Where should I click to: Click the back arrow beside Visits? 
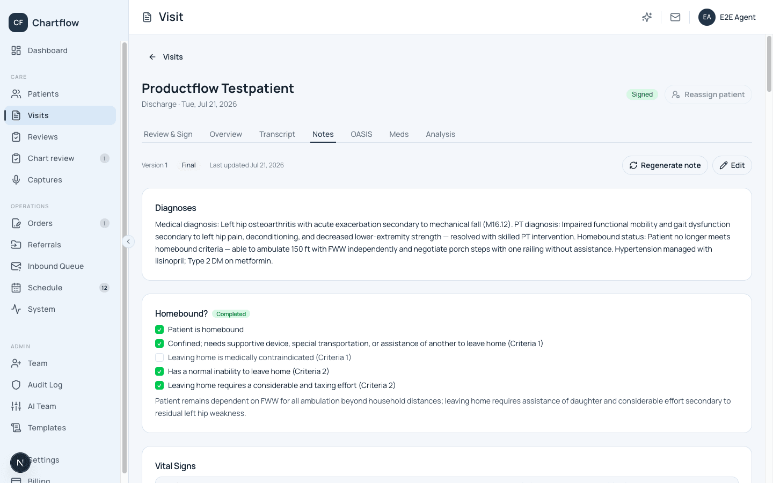(x=152, y=57)
